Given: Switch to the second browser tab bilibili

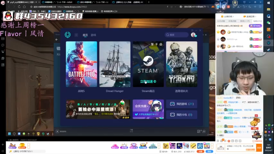Looking at the screenshot, I should [x=58, y=2].
